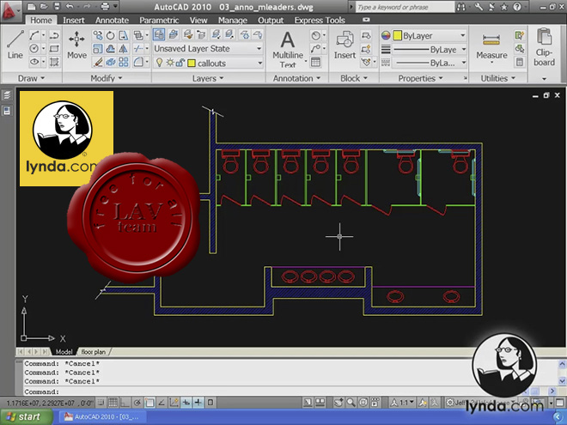The width and height of the screenshot is (567, 425).
Task: Switch to the Insert ribbon tab
Action: tap(73, 21)
